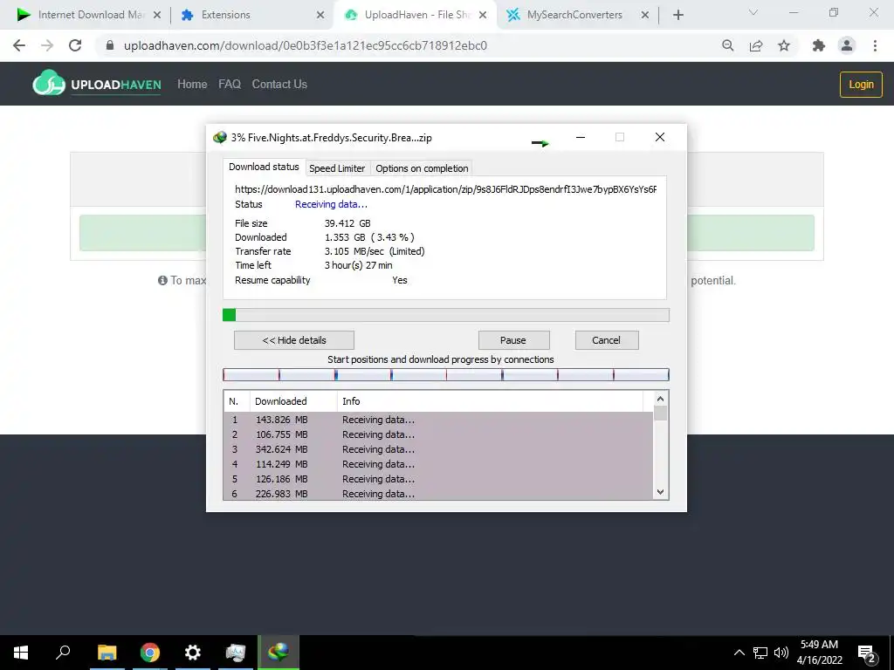The width and height of the screenshot is (894, 670).
Task: Click the network icon in system tray
Action: click(760, 653)
